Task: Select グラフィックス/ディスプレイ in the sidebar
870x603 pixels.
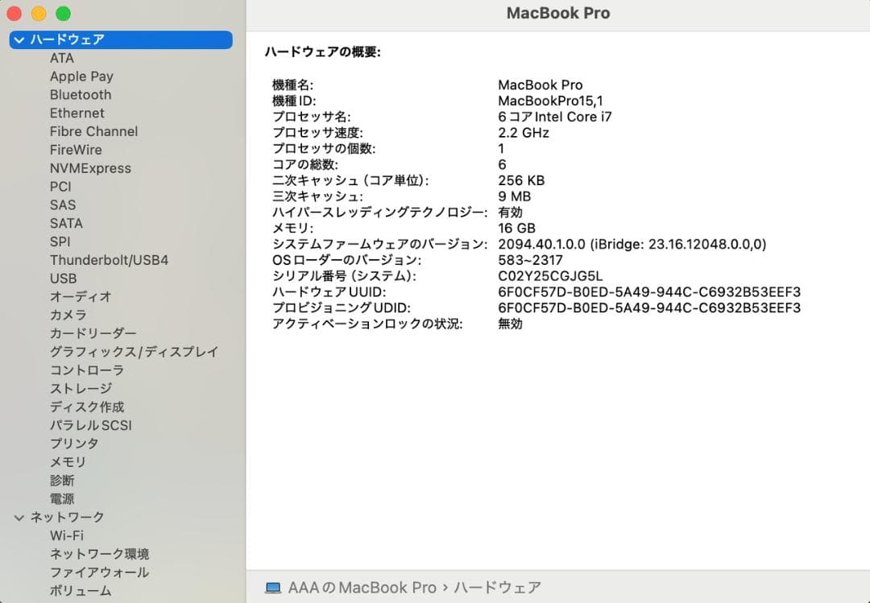Action: point(135,351)
